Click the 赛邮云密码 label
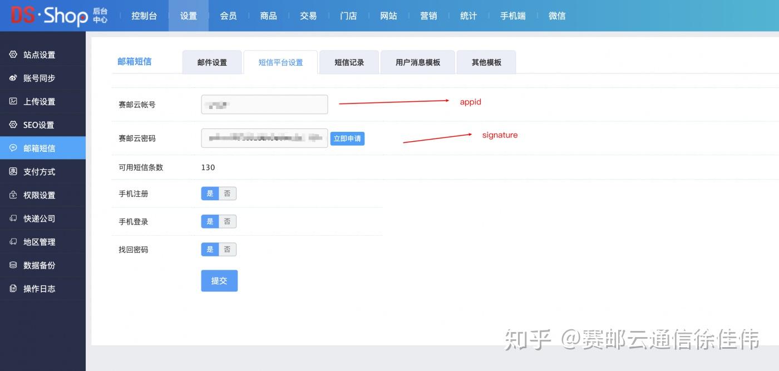779x371 pixels. [137, 138]
